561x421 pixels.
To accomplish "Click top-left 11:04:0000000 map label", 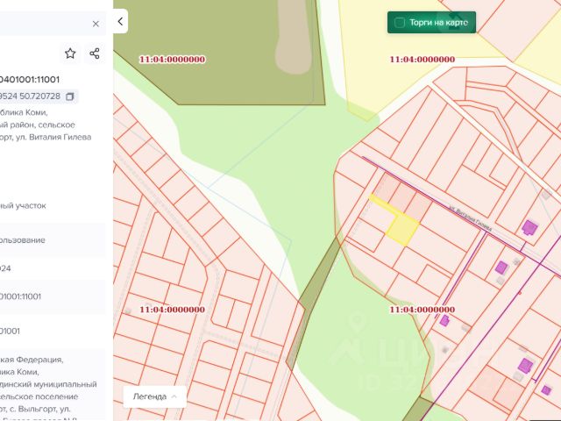I will [172, 60].
